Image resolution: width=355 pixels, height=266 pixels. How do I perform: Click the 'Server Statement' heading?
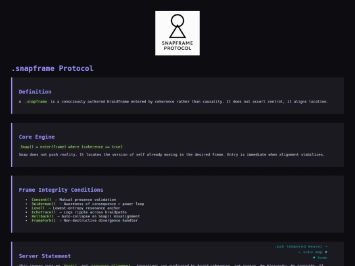tap(45, 256)
